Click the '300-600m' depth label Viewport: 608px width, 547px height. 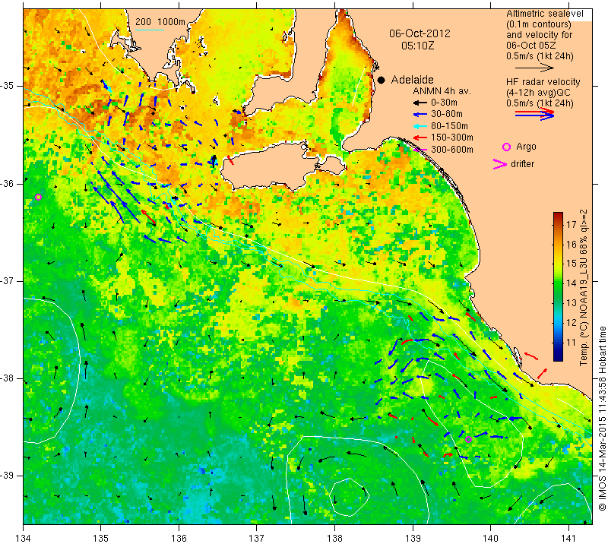tap(452, 150)
